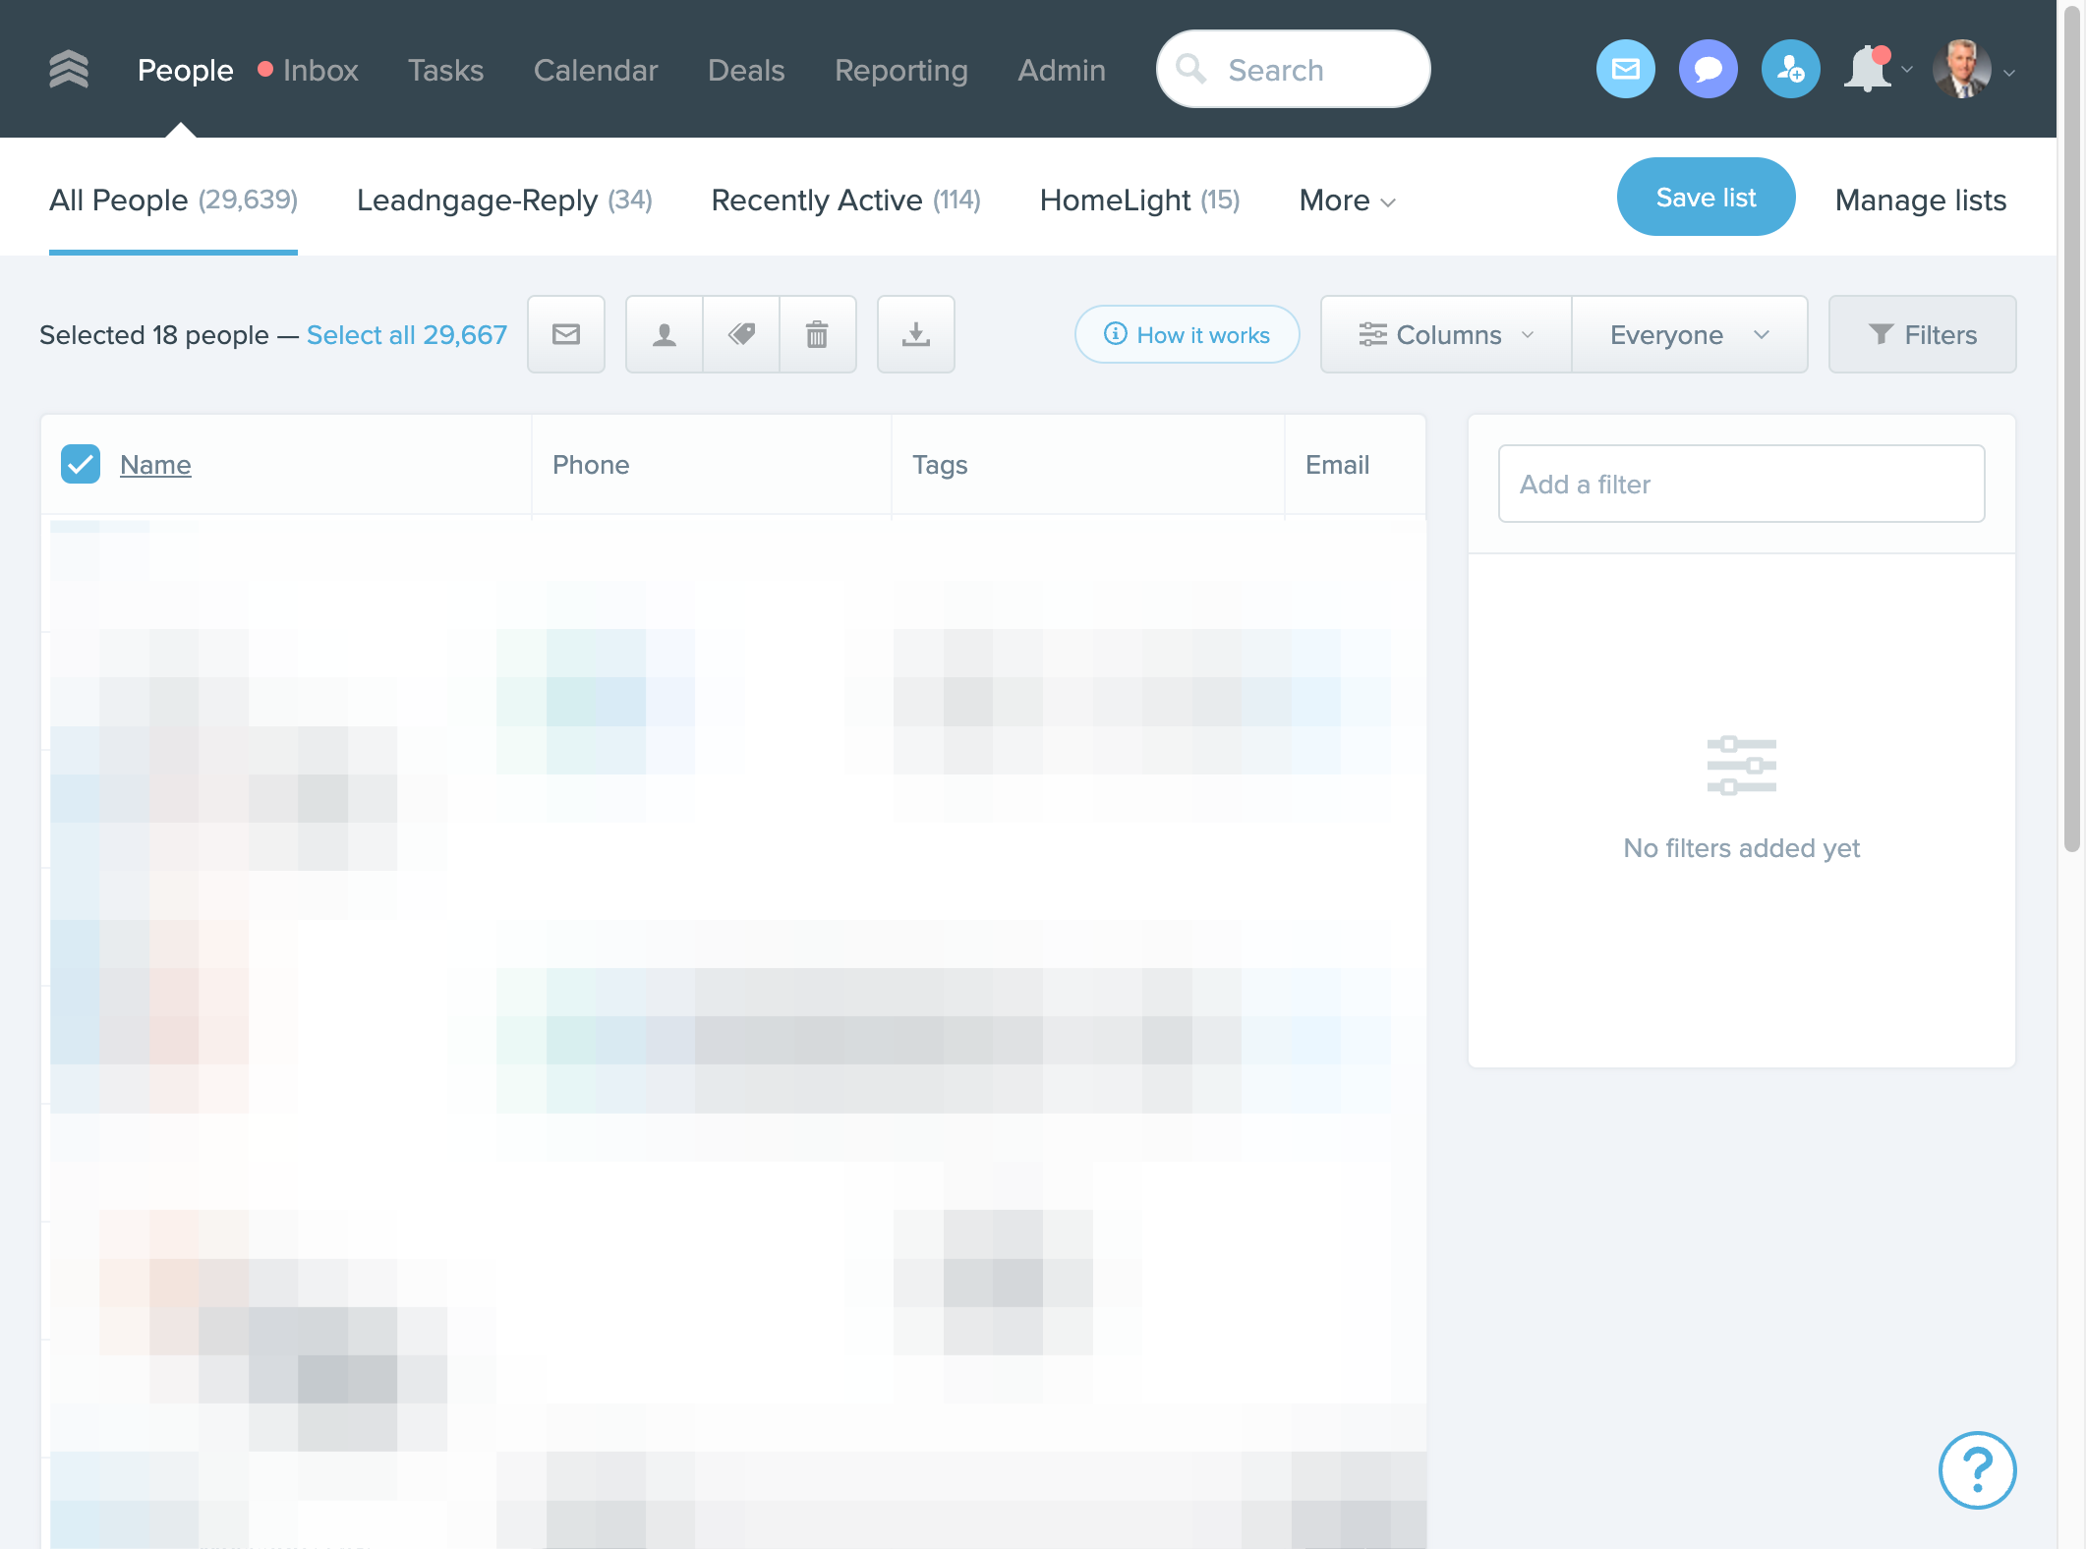Click the Add a filter input field

(1741, 484)
